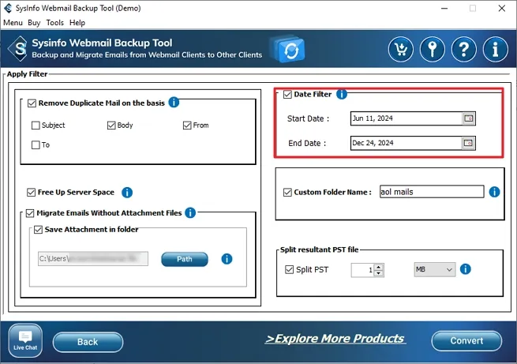Open the Menu menu
The image size is (517, 364).
point(13,23)
